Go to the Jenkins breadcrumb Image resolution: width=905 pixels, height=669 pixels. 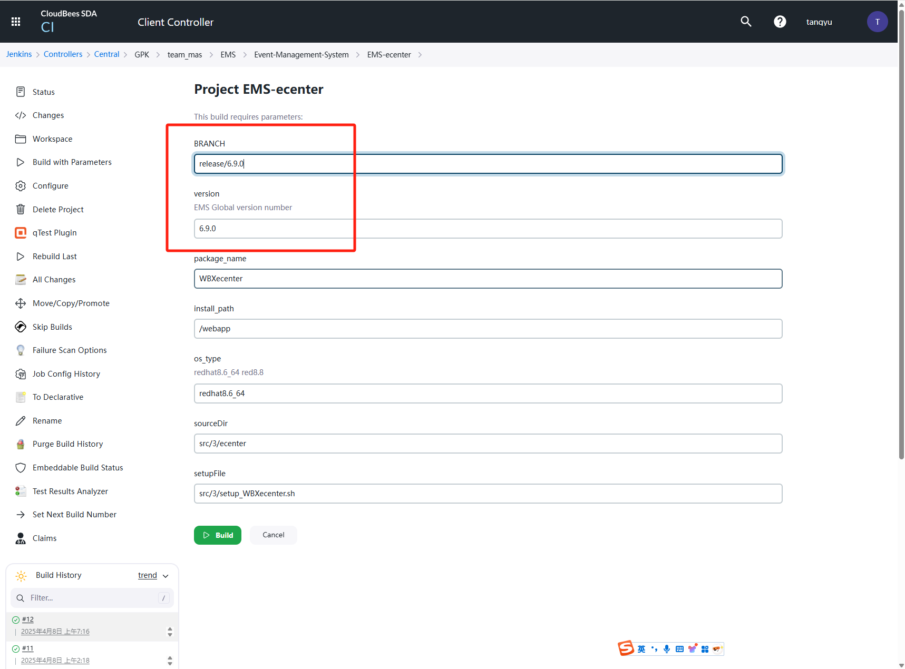pos(19,54)
